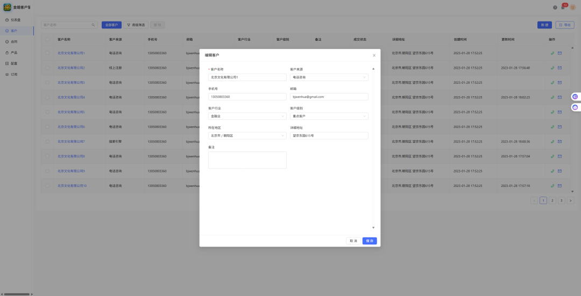Open 合同 in the sidebar

click(x=17, y=42)
